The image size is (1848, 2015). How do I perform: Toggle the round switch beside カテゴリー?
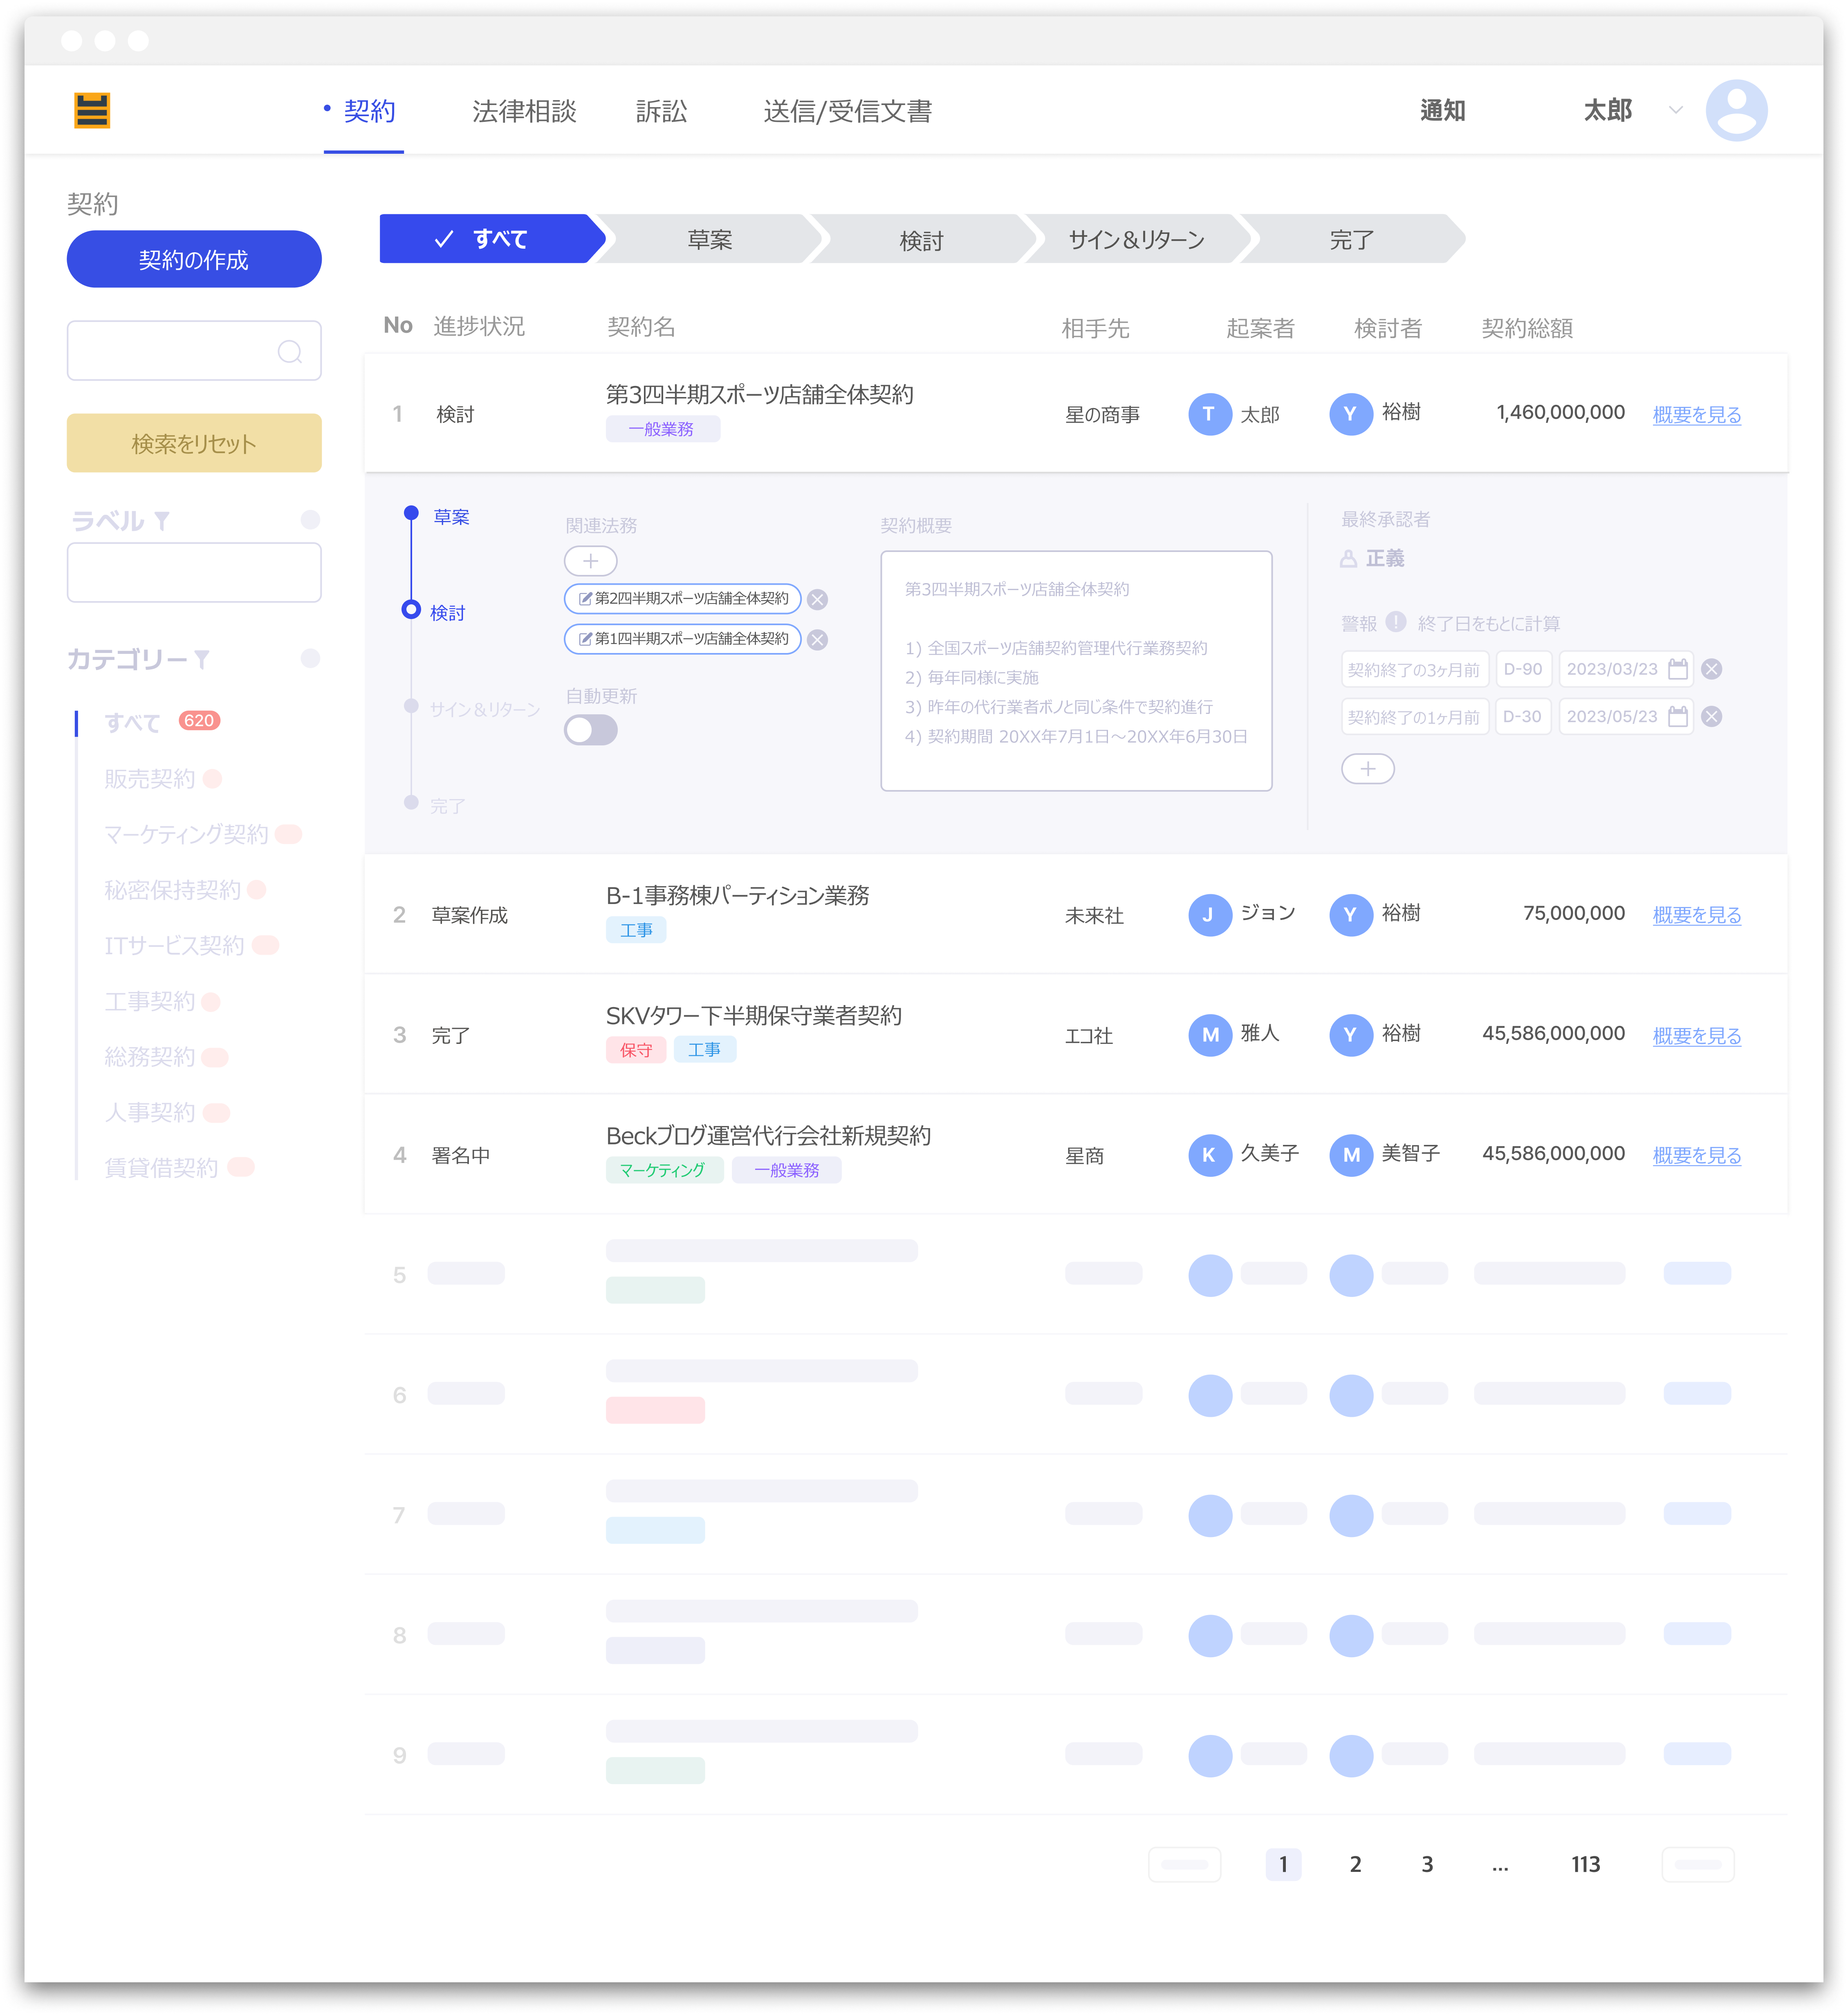point(310,658)
